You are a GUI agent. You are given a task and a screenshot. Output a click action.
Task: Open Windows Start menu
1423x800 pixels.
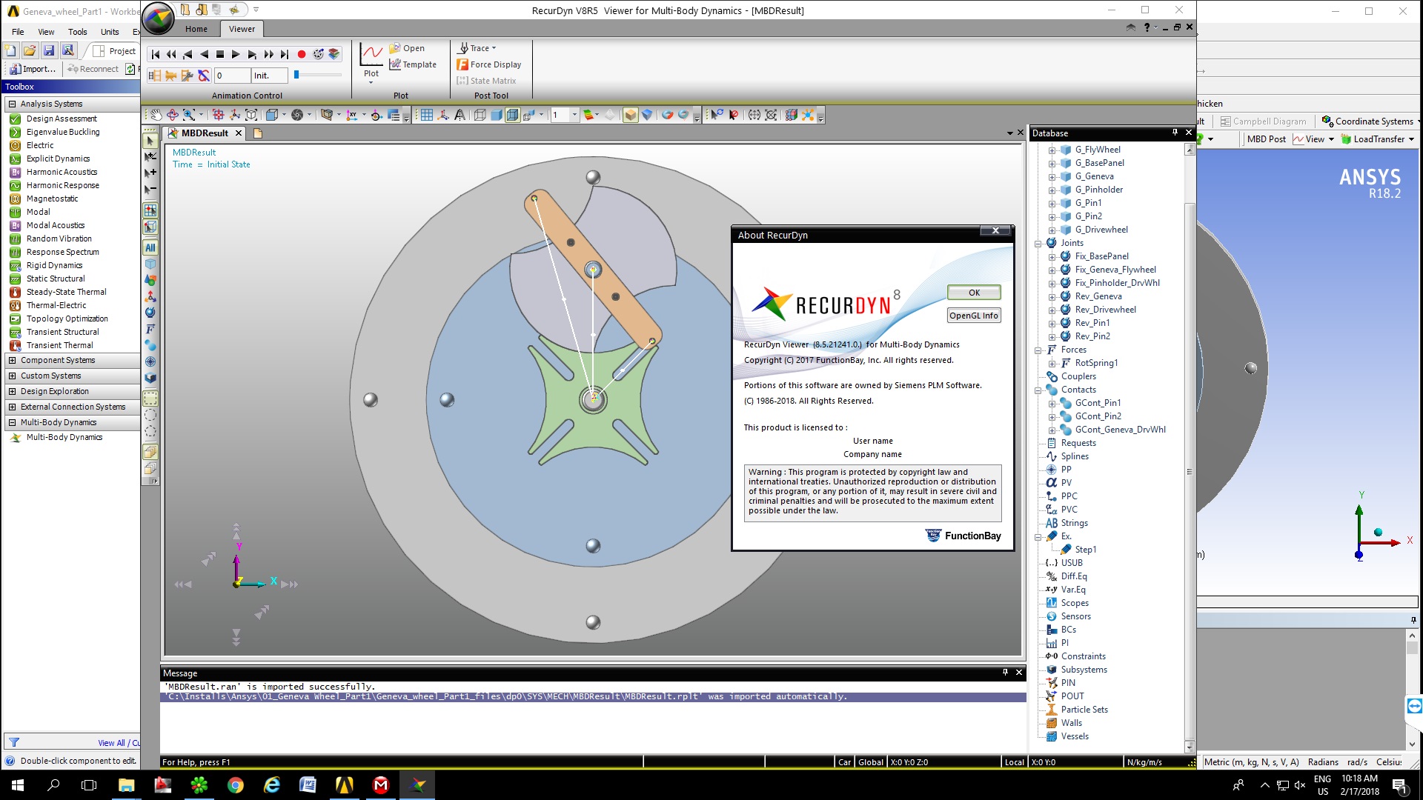18,785
